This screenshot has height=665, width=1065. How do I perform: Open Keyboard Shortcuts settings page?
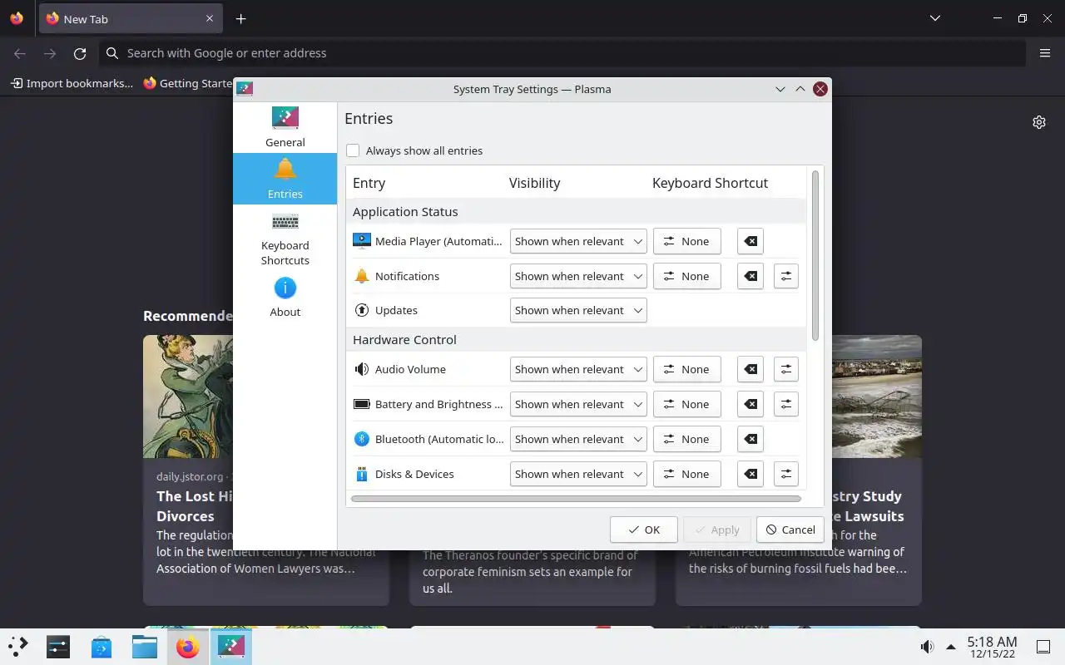click(285, 239)
